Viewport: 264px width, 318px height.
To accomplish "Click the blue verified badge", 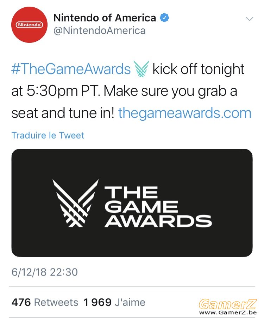I will [164, 18].
